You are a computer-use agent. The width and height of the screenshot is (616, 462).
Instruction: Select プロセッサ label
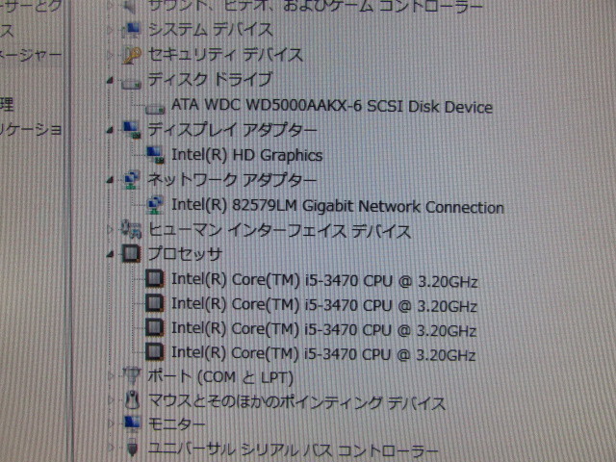[x=185, y=254]
